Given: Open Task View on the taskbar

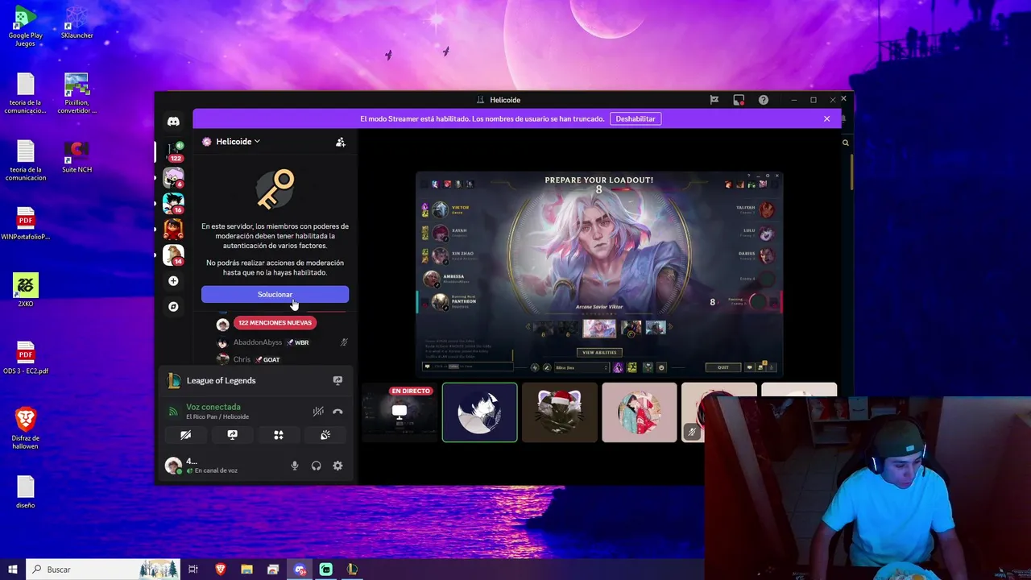Looking at the screenshot, I should tap(193, 569).
